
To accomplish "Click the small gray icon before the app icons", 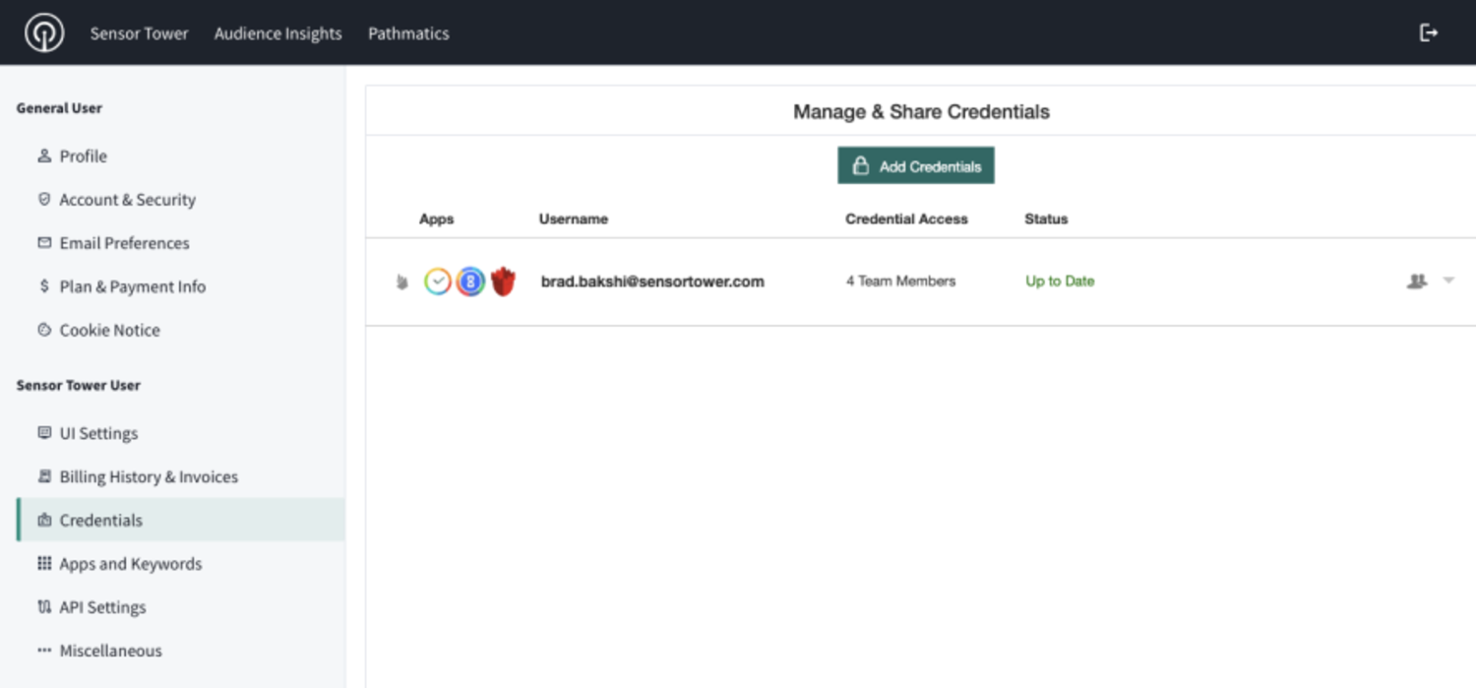I will coord(401,281).
